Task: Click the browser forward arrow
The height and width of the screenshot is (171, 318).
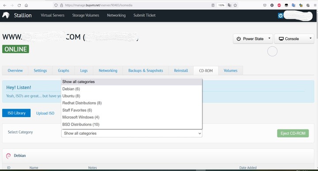Action: pyautogui.click(x=12, y=5)
